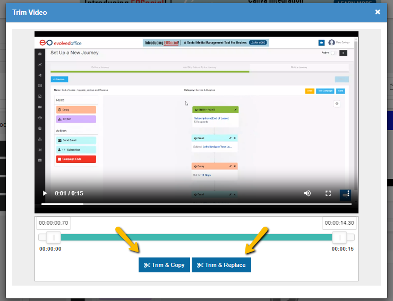Screen dimensions: 393x301
Task: Edit the first Email node pencil icon
Action: click(230, 138)
